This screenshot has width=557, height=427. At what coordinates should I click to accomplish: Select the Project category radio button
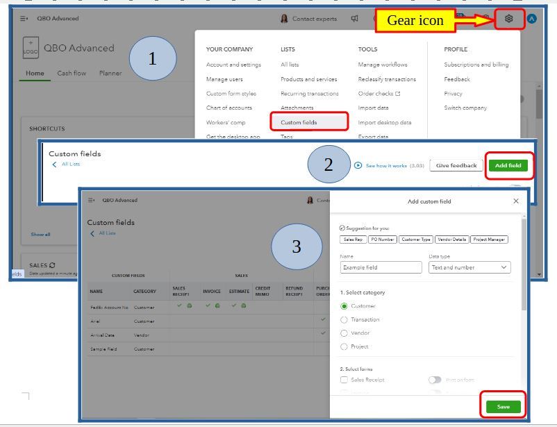point(344,346)
